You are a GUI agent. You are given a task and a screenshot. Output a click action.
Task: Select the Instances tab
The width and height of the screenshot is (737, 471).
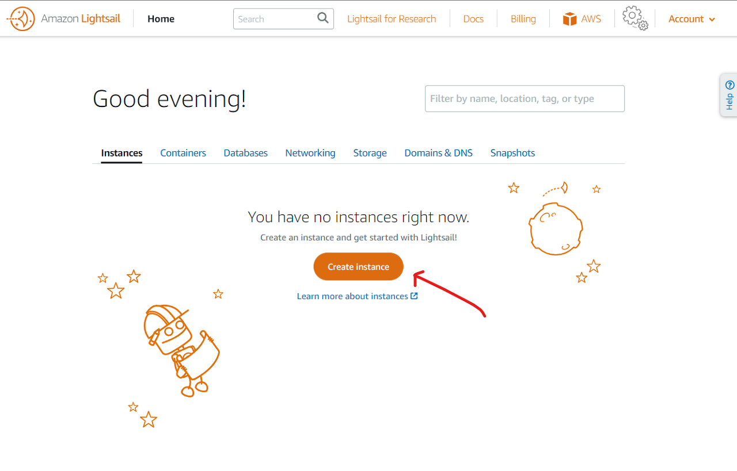coord(121,153)
